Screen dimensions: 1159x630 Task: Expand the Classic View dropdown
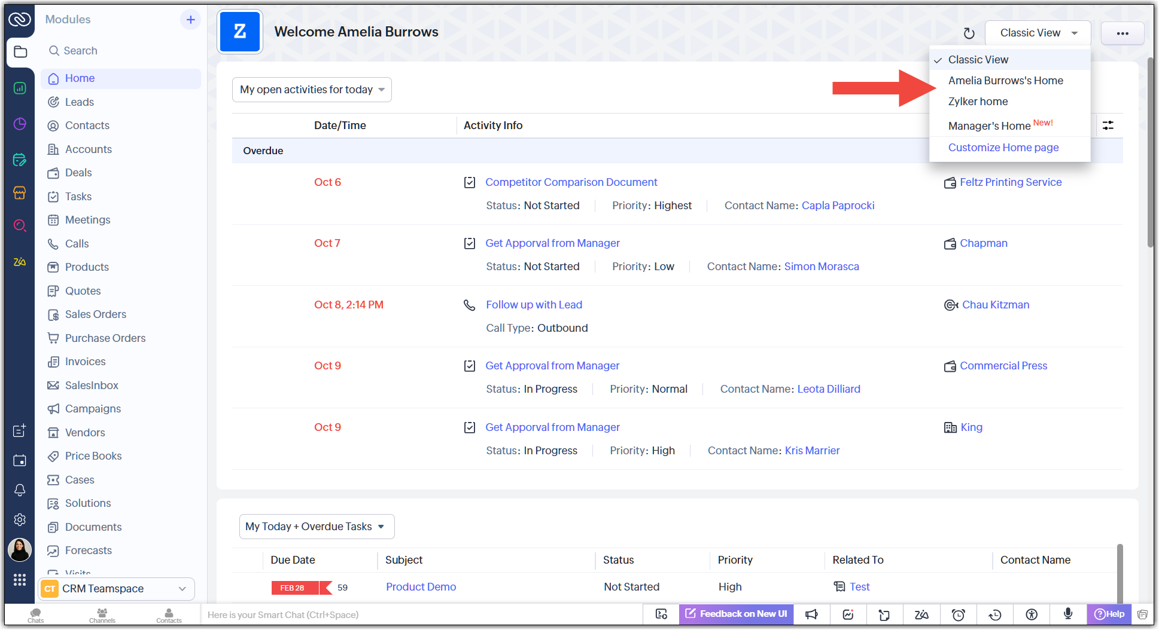[1038, 33]
